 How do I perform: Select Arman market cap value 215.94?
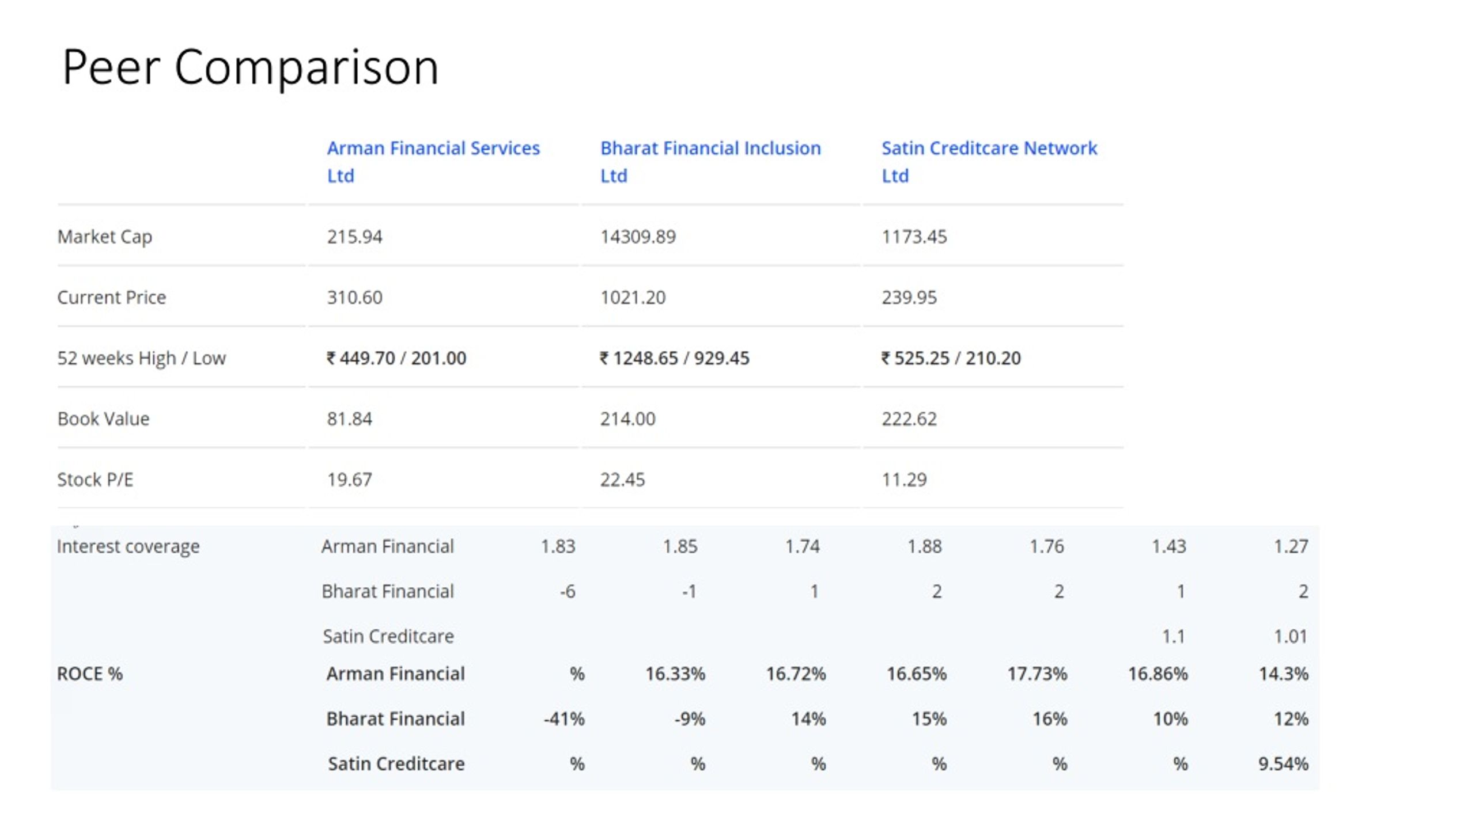(x=354, y=237)
